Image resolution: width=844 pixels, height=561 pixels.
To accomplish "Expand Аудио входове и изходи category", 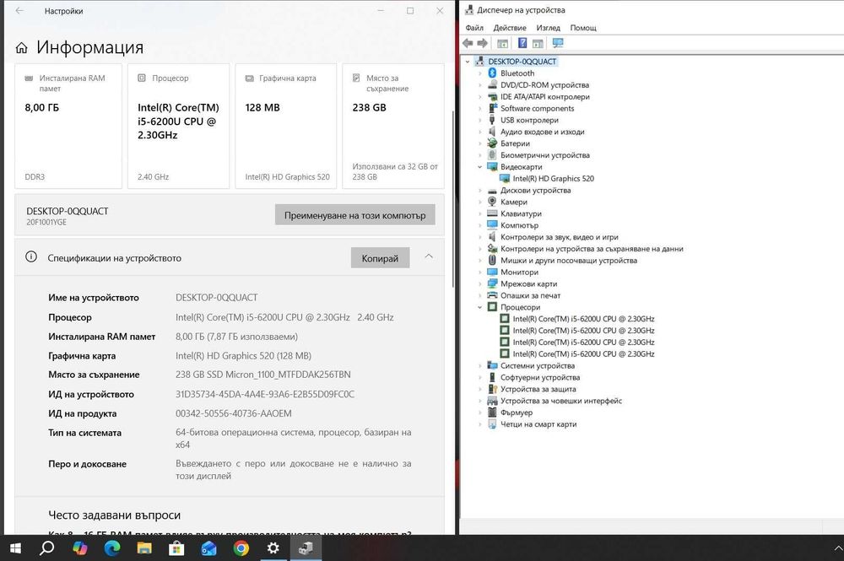I will click(x=479, y=132).
